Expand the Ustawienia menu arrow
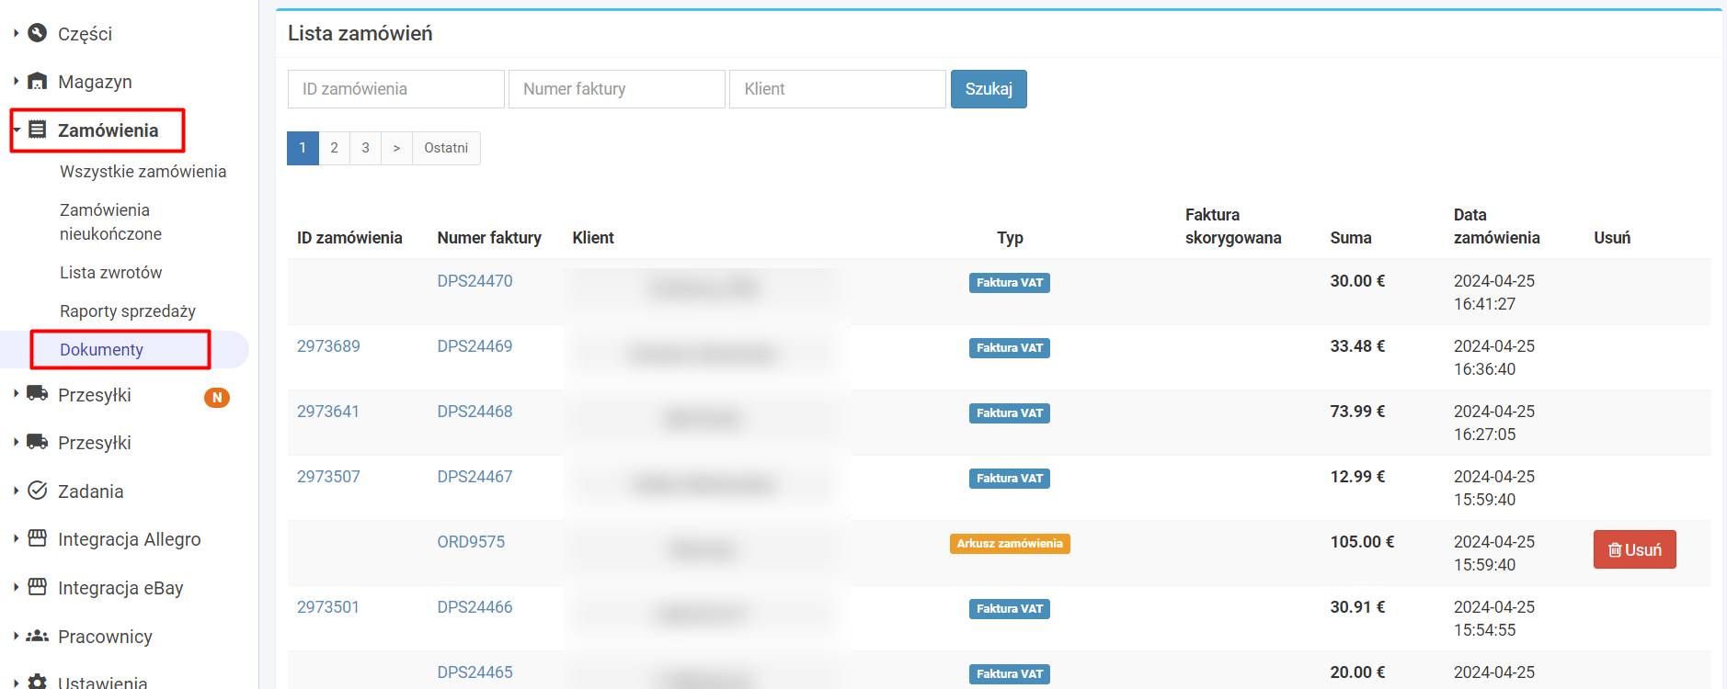 click(16, 683)
